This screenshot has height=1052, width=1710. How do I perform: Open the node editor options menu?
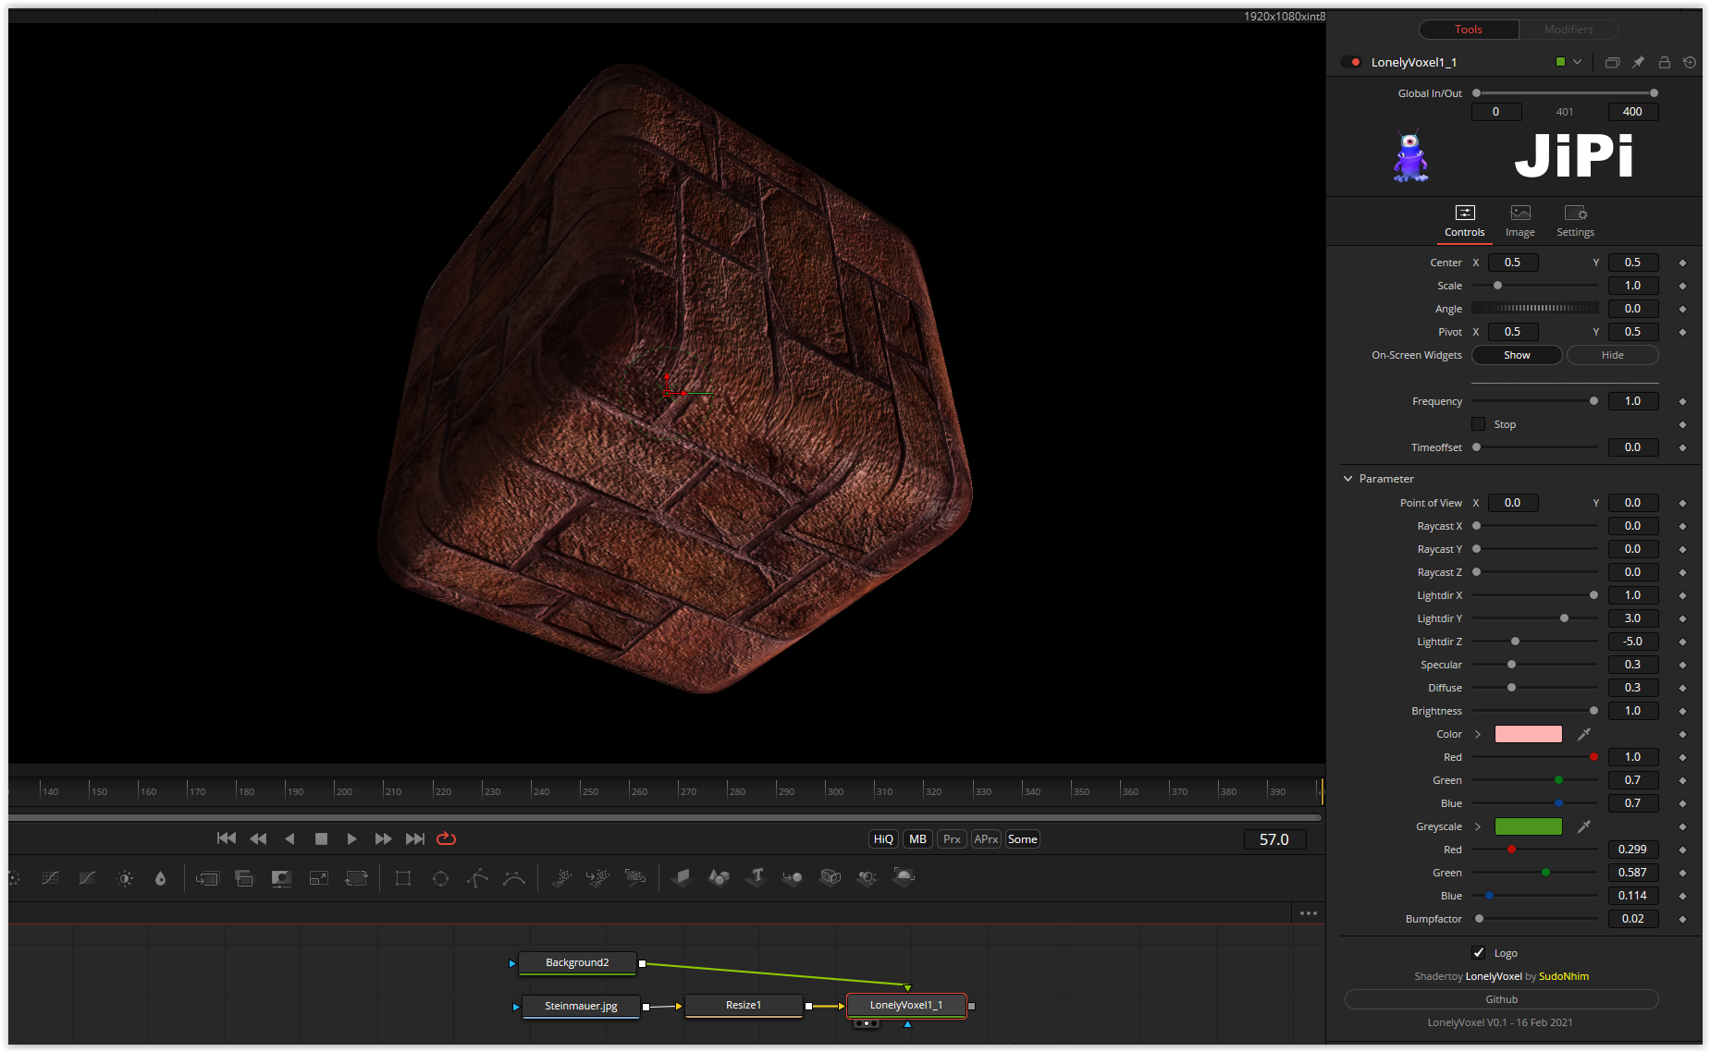pyautogui.click(x=1308, y=913)
